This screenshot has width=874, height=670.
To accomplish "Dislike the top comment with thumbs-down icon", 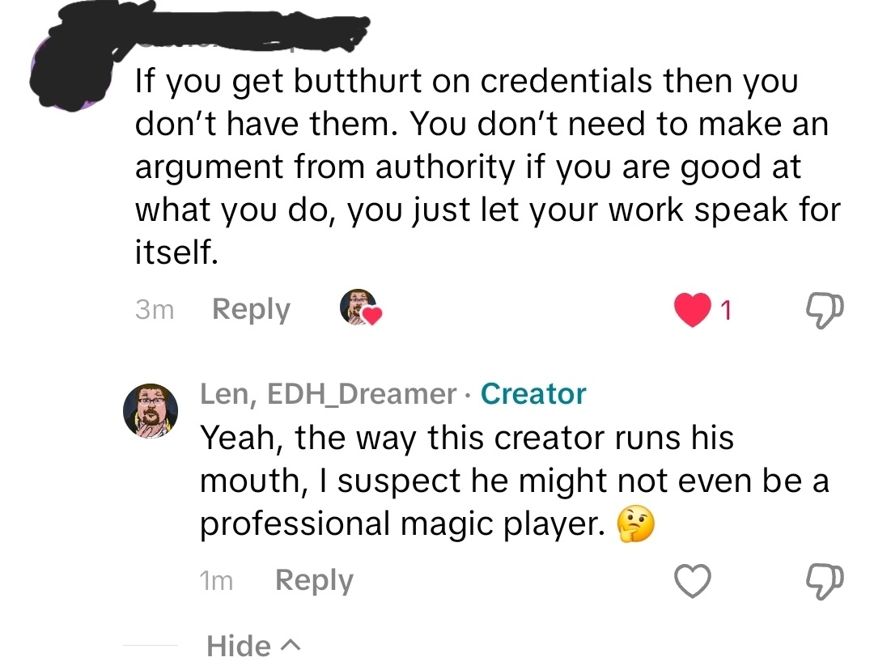I will pyautogui.click(x=825, y=310).
